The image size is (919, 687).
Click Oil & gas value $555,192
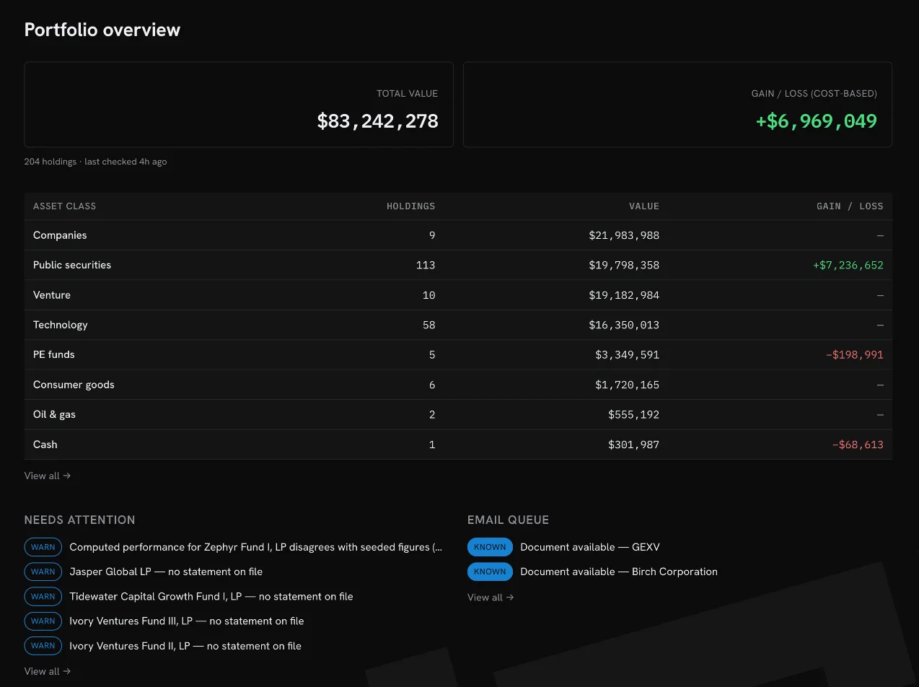tap(633, 414)
